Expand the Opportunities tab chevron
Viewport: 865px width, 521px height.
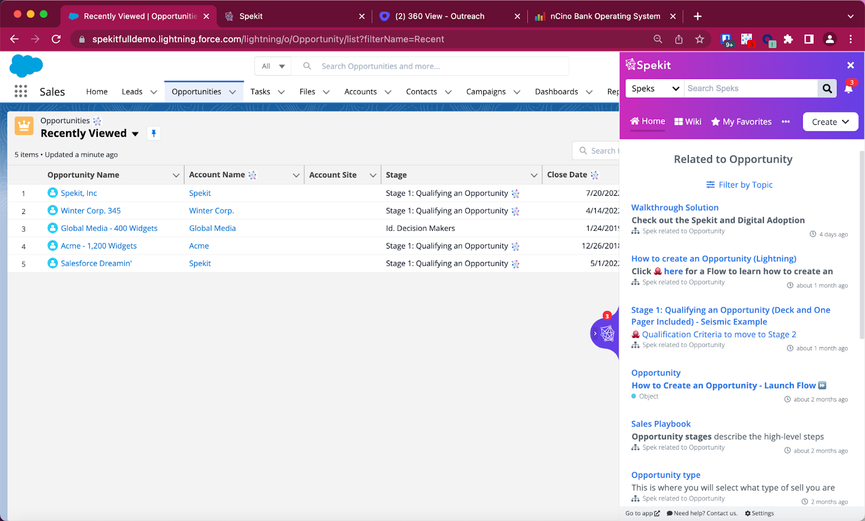pos(232,92)
